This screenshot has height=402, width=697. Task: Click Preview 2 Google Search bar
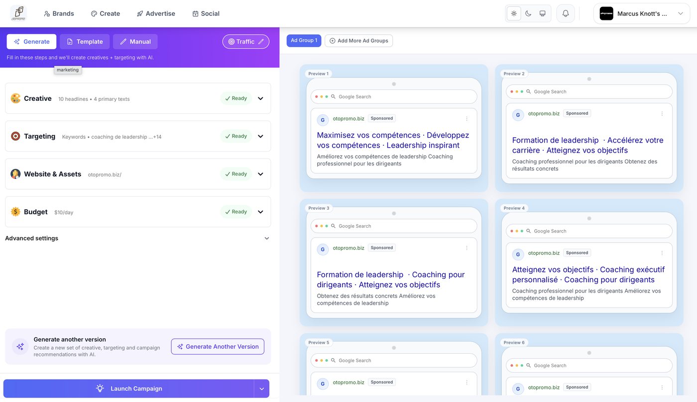[x=589, y=91]
